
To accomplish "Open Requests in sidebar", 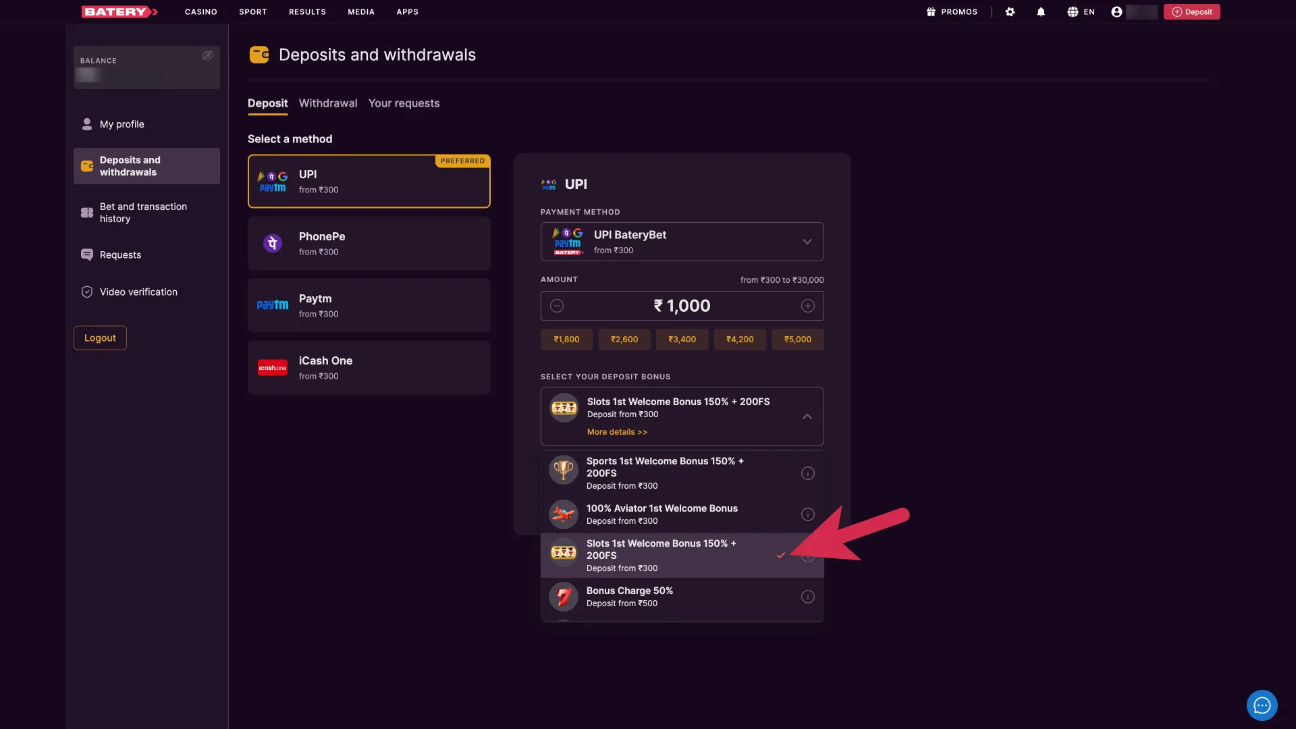I will [146, 254].
